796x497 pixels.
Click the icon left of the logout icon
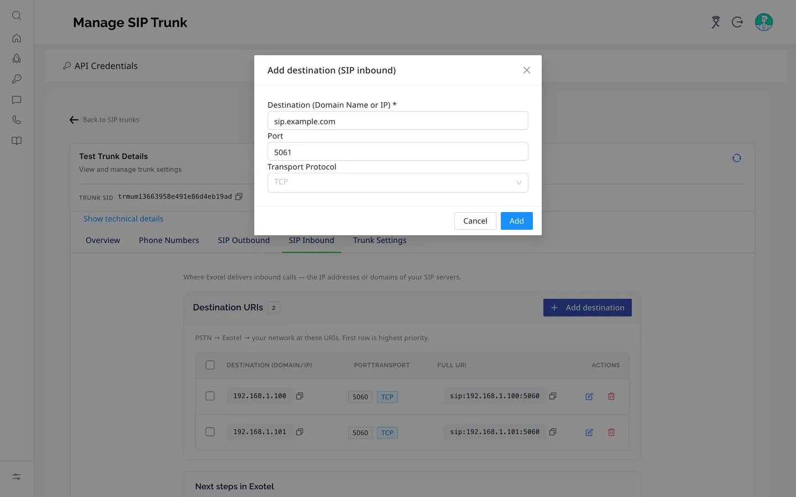pos(716,22)
